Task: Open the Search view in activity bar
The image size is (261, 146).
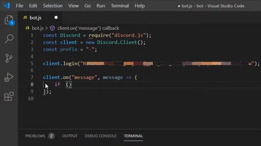Action: [9, 39]
